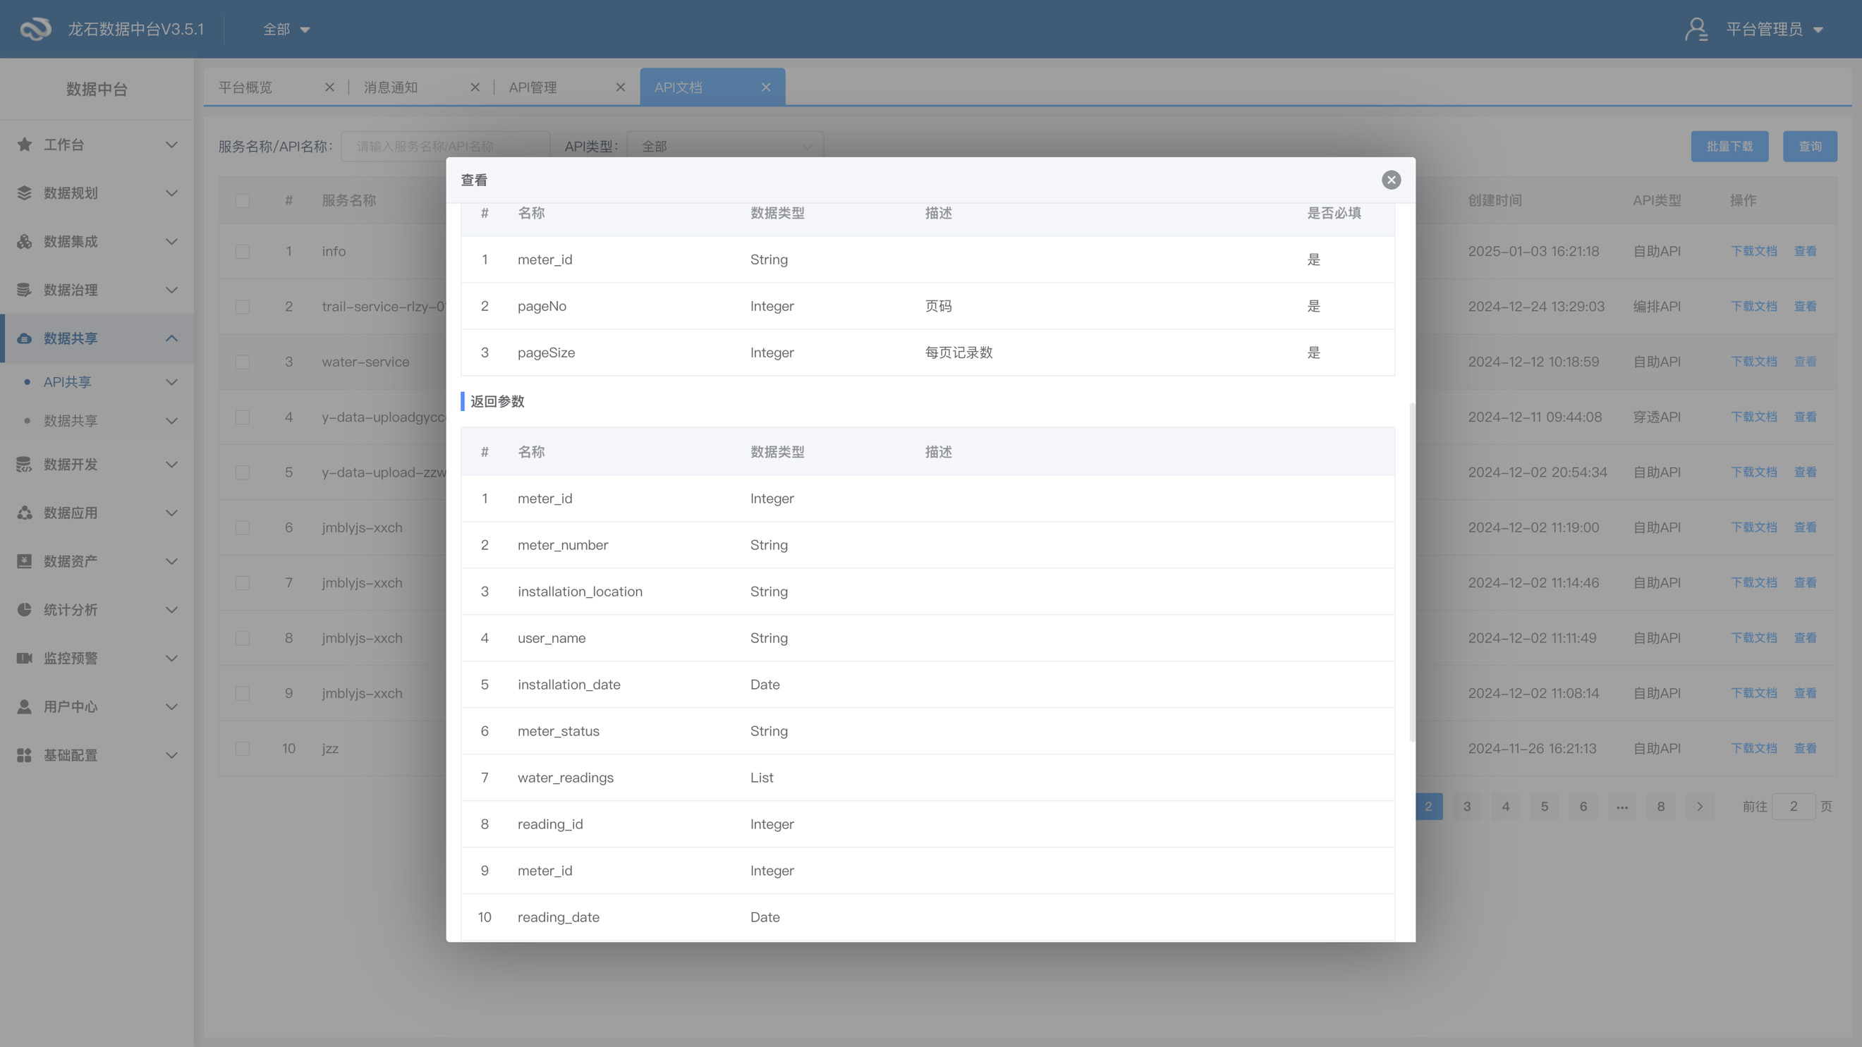
Task: Click the 基础配置 grid icon
Action: click(x=25, y=754)
